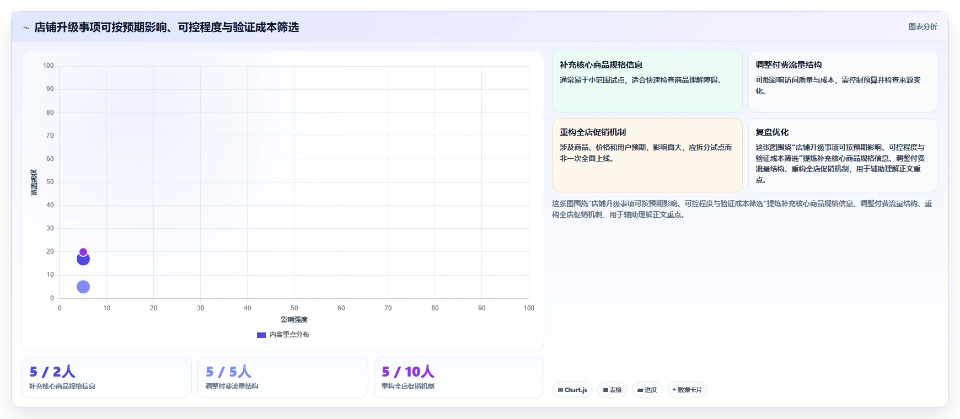Select the 表格 tag
This screenshot has width=960, height=419.
tap(612, 390)
